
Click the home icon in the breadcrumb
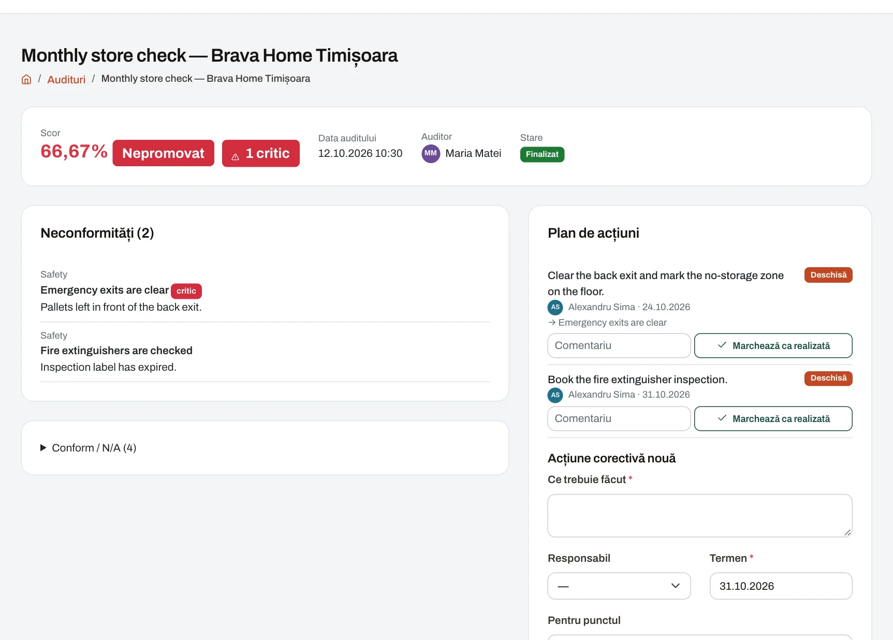coord(26,79)
